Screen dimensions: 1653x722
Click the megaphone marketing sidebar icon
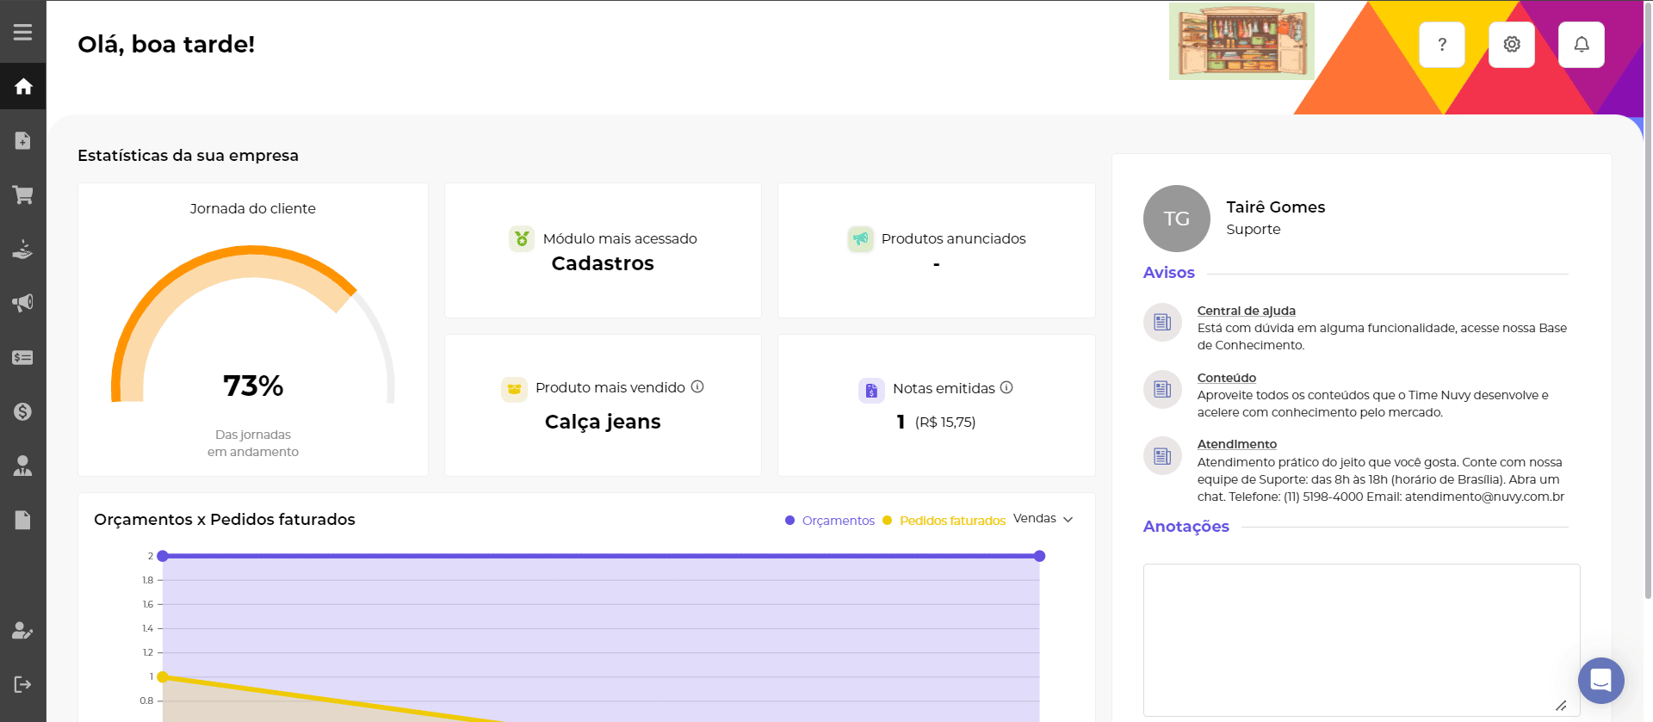click(23, 303)
